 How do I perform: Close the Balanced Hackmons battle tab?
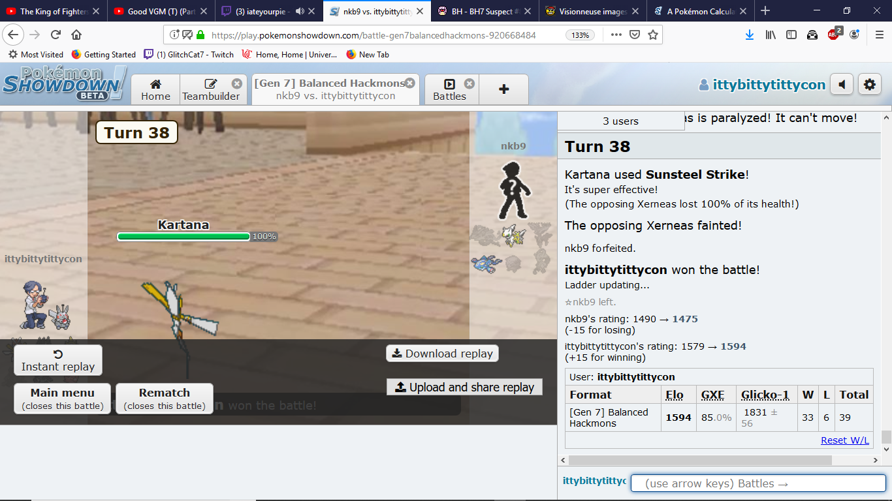click(409, 83)
